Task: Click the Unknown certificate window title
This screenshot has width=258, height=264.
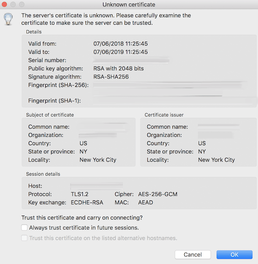Action: click(x=129, y=4)
